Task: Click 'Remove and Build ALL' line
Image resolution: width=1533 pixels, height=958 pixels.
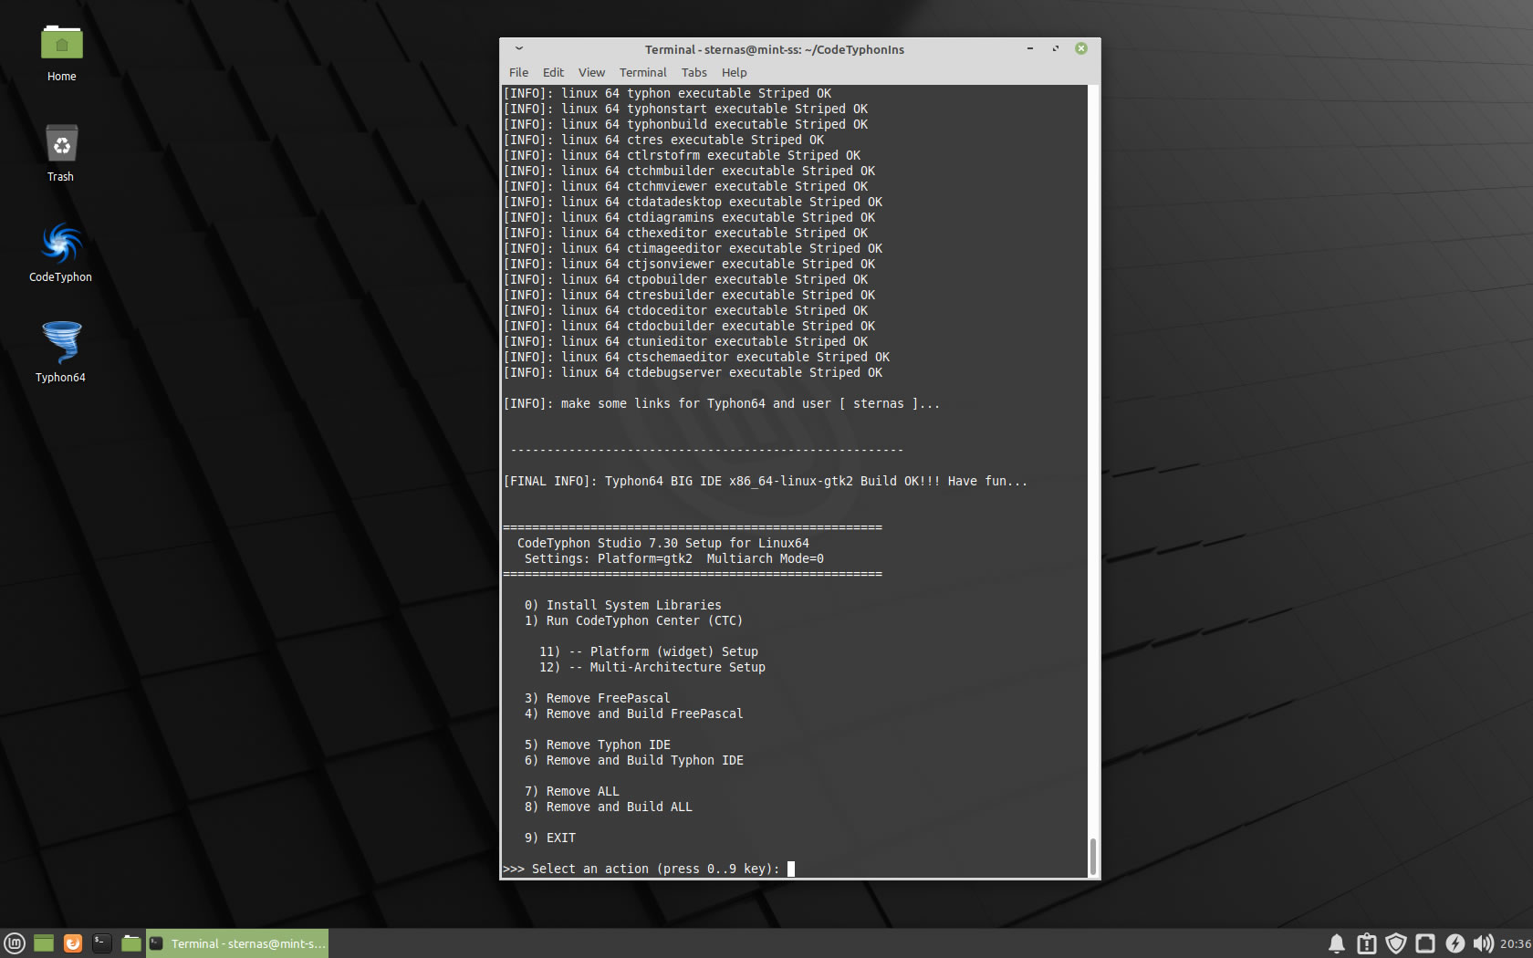Action: pyautogui.click(x=608, y=807)
